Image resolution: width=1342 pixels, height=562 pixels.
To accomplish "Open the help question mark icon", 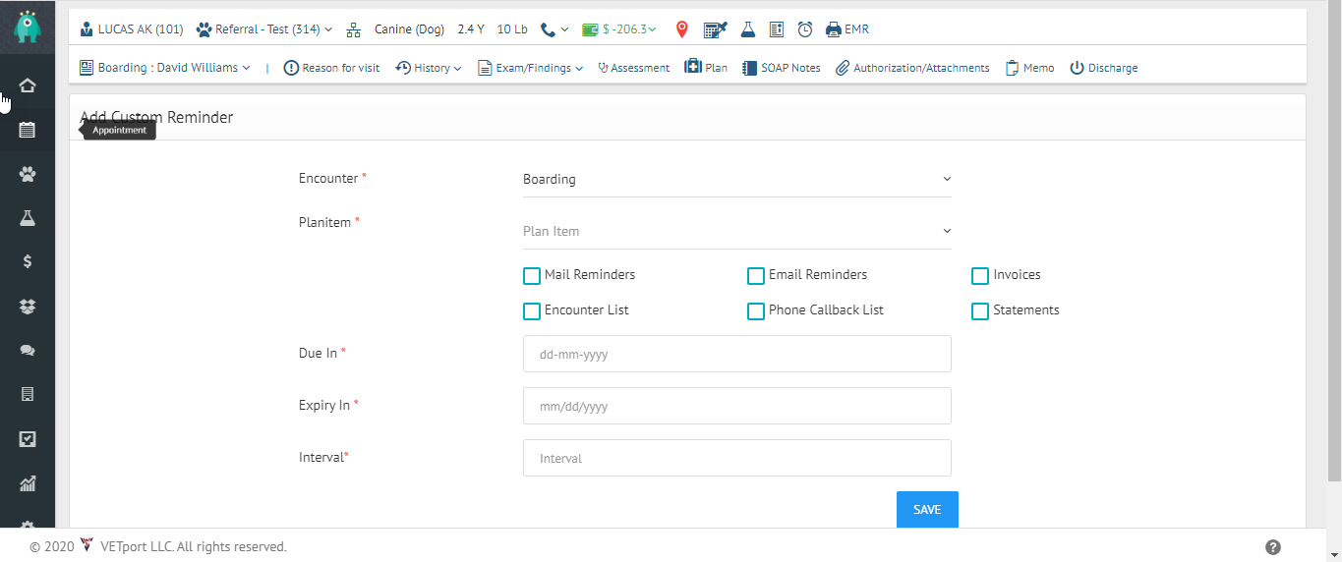I will (1273, 547).
